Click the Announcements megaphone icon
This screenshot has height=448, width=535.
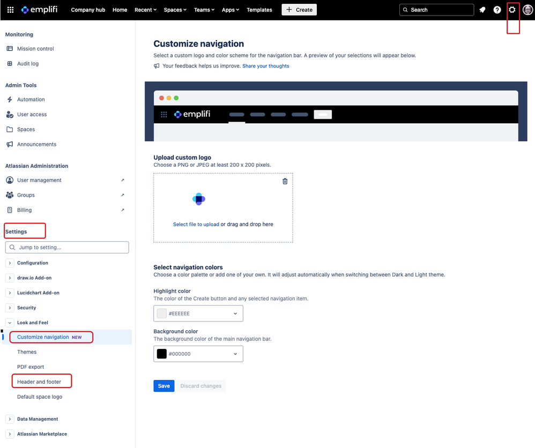click(x=10, y=144)
